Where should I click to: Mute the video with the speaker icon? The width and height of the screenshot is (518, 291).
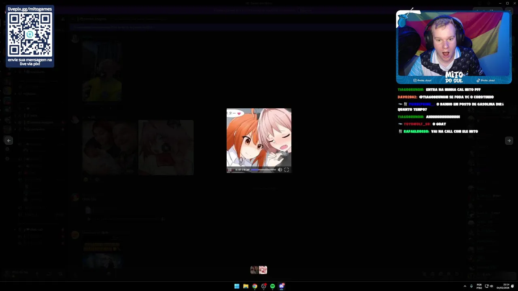(280, 170)
